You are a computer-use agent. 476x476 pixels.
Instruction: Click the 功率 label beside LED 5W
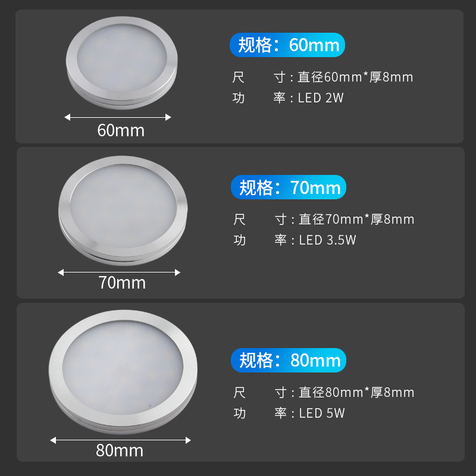(260, 413)
